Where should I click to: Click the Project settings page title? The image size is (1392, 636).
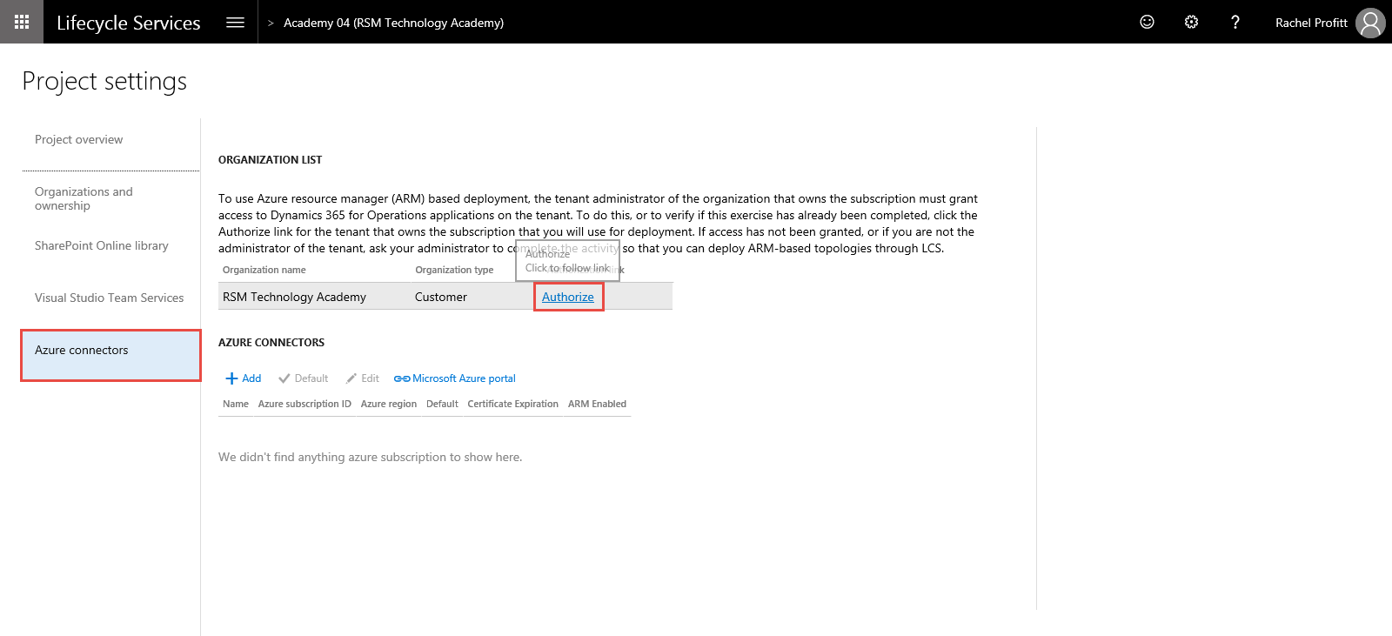pyautogui.click(x=104, y=81)
